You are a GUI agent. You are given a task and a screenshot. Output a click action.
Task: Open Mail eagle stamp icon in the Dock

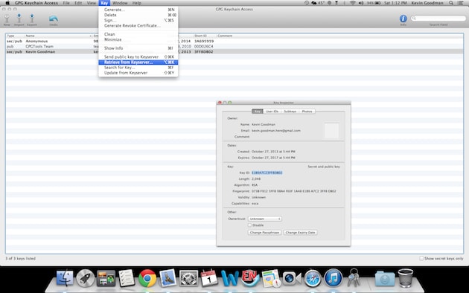tap(167, 278)
